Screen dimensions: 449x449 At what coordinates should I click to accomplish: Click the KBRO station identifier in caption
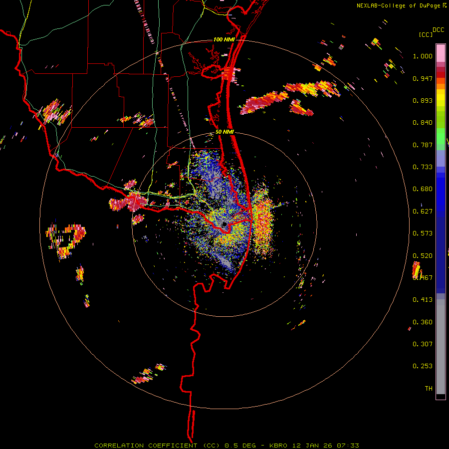[278, 446]
